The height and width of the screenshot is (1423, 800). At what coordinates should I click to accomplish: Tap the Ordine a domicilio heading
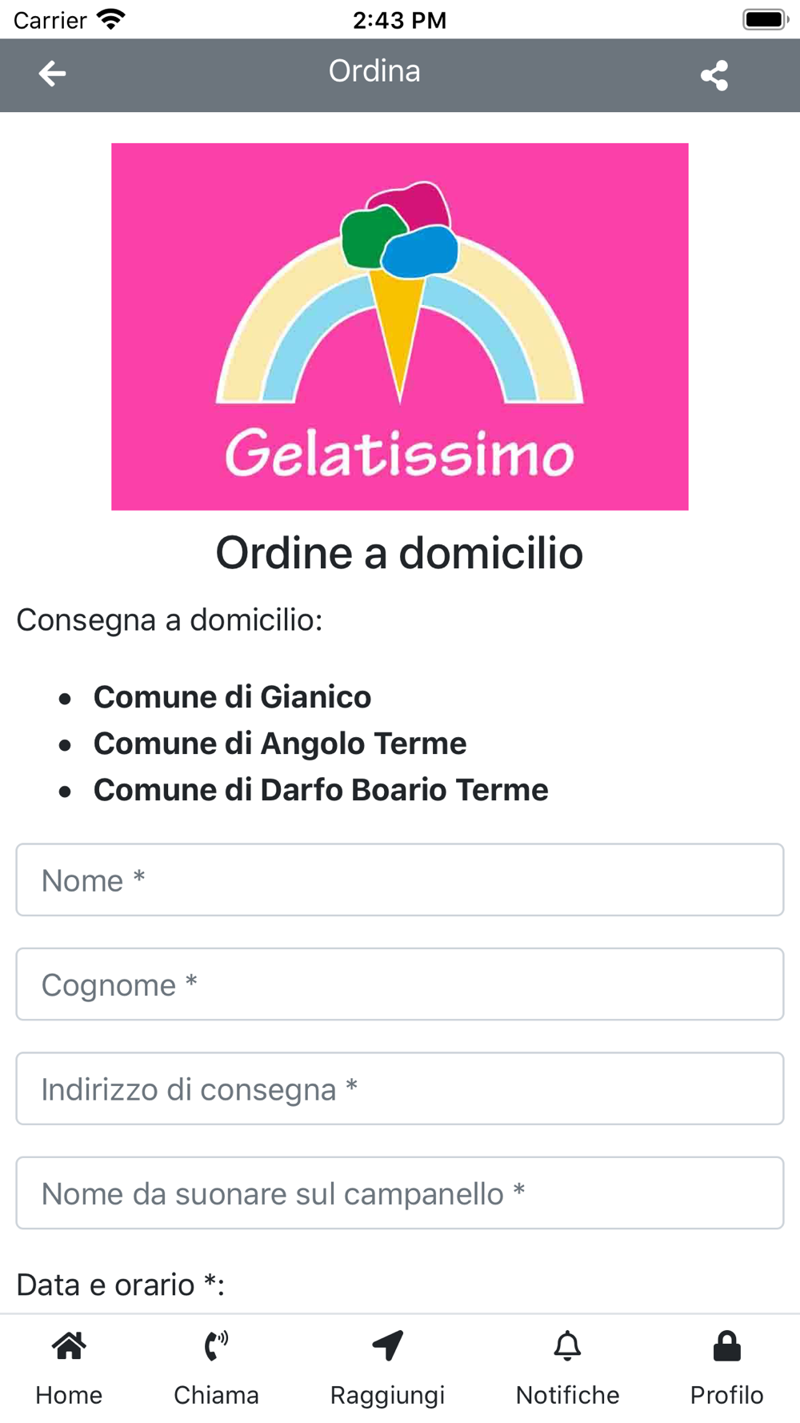pos(399,553)
